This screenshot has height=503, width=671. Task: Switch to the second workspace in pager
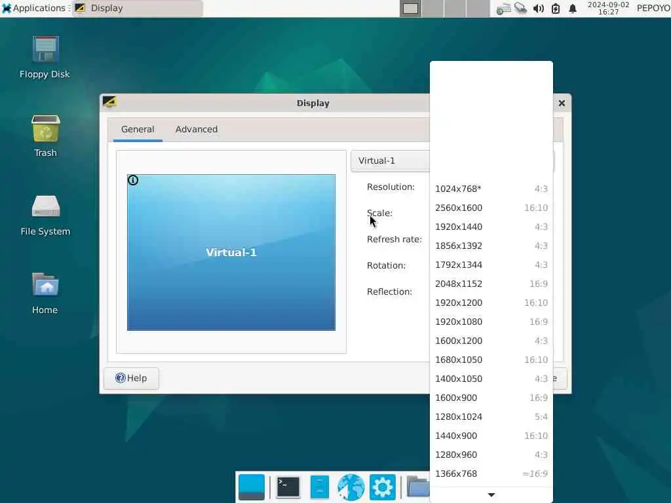pyautogui.click(x=433, y=9)
